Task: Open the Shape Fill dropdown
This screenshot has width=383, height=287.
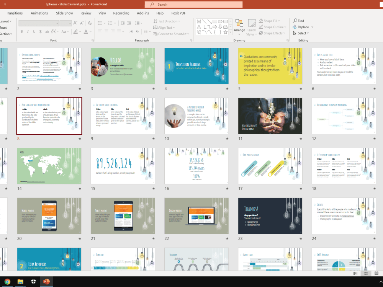Action: pos(270,21)
